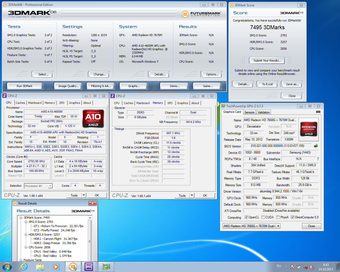Open Windows Explorer from the taskbar

[x=40, y=267]
